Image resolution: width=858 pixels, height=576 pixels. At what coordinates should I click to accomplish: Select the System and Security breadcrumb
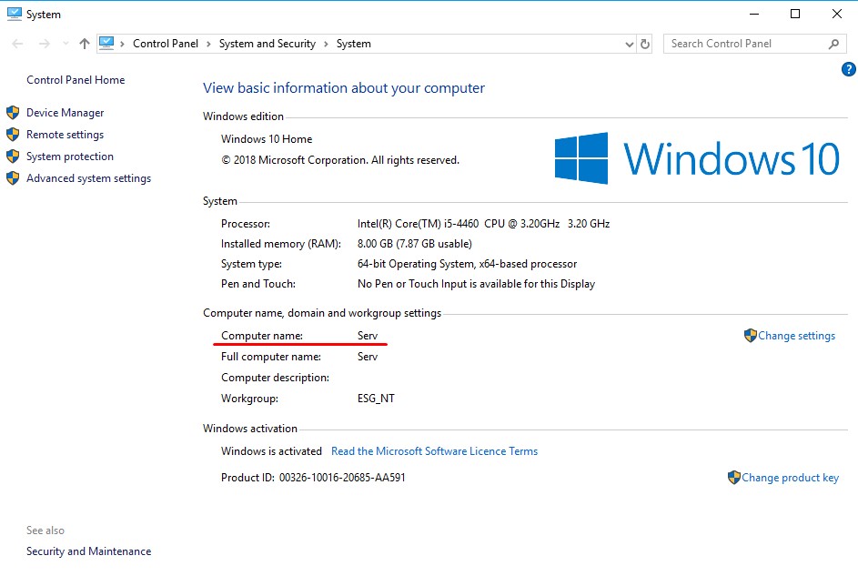[267, 44]
